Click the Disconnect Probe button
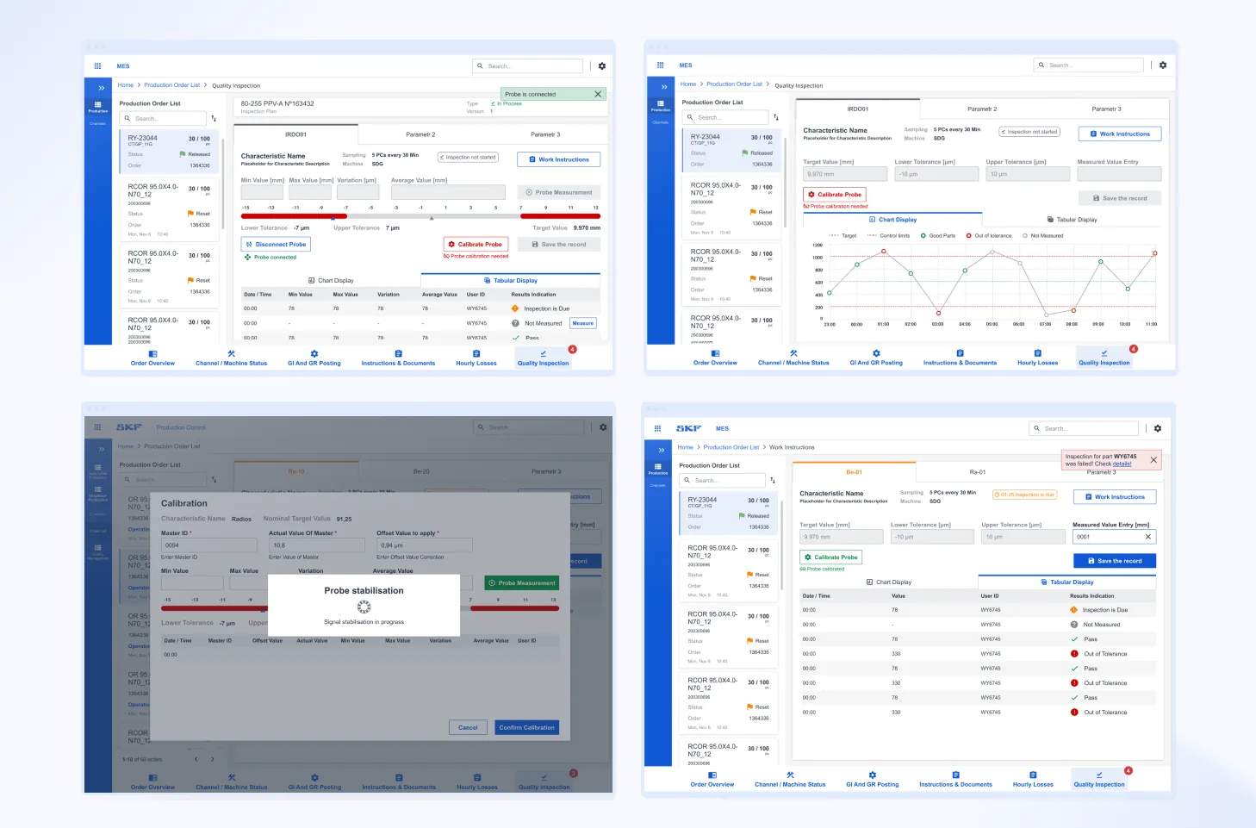Viewport: 1256px width, 828px height. tap(276, 244)
